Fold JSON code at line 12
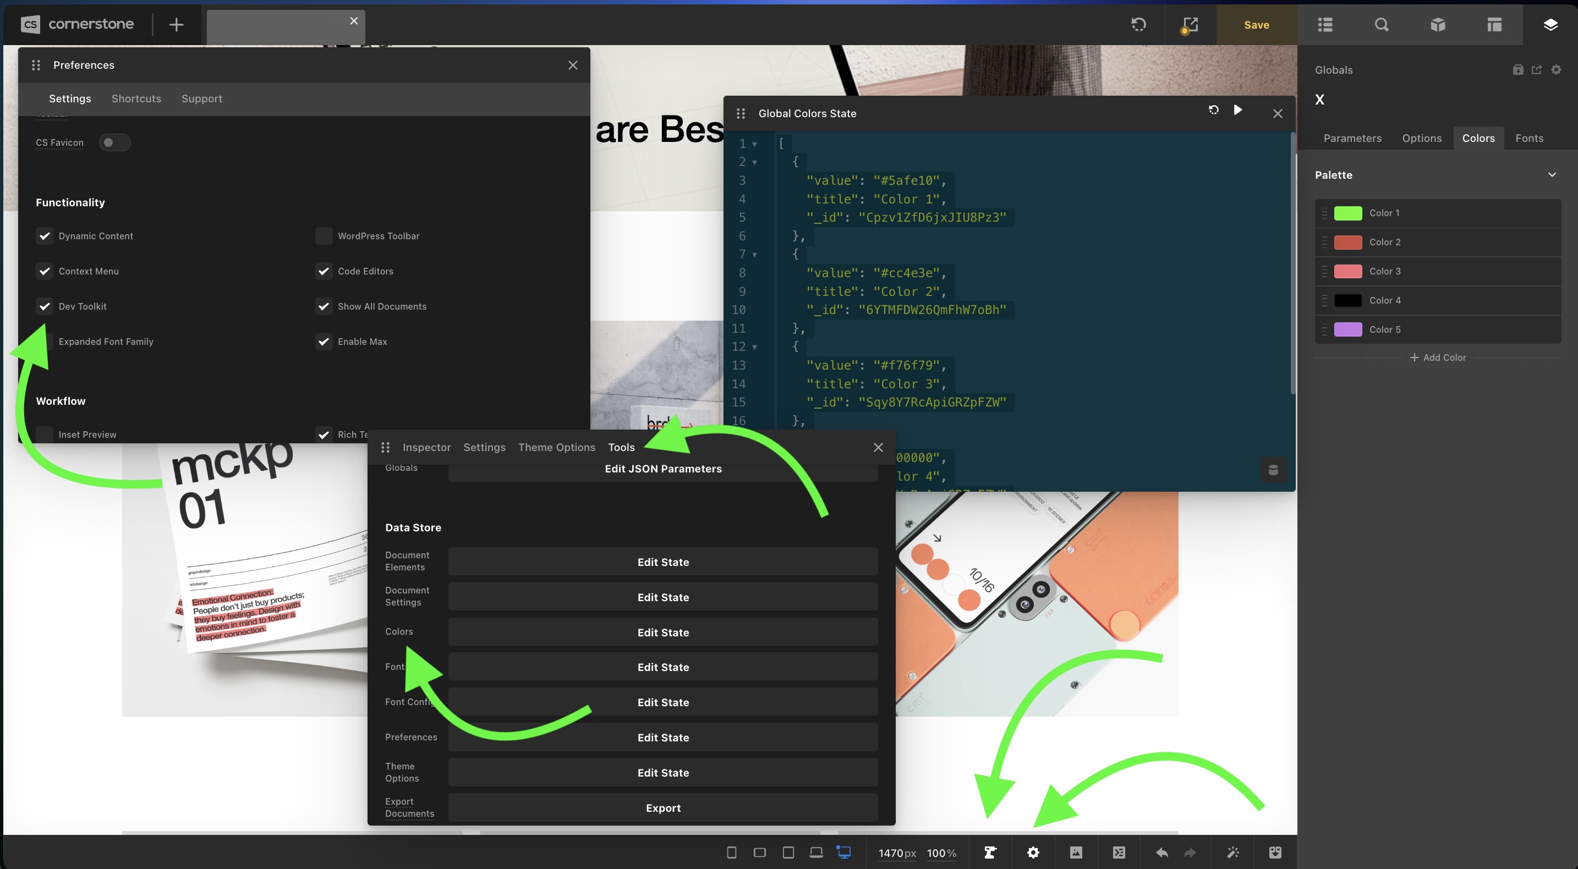 click(x=755, y=347)
